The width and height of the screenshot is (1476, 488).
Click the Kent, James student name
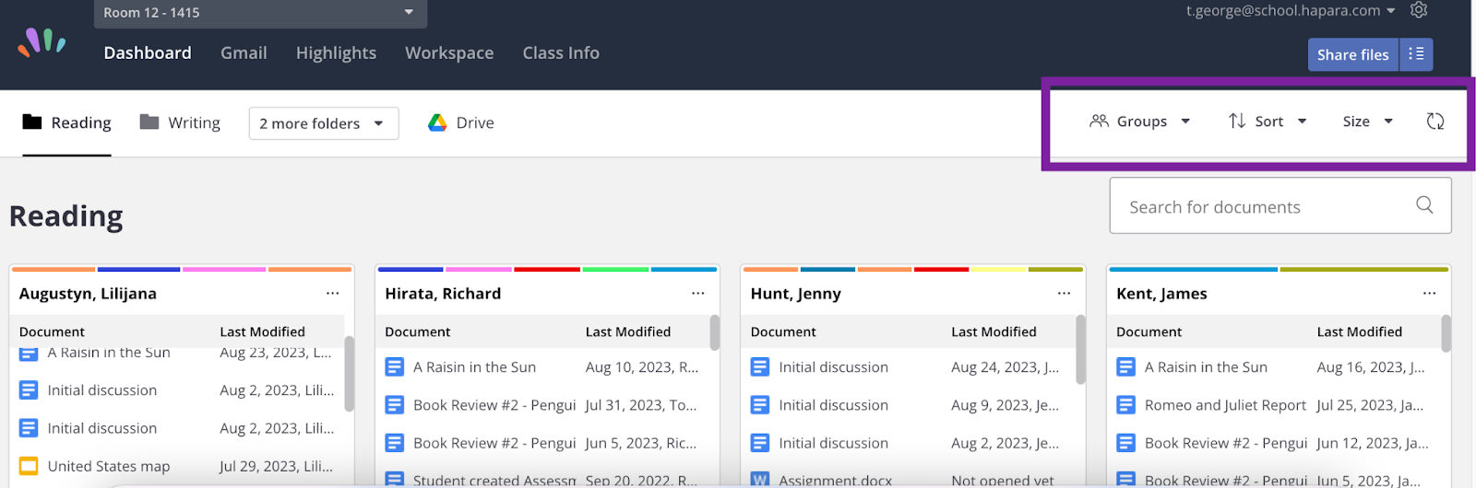pos(1161,294)
